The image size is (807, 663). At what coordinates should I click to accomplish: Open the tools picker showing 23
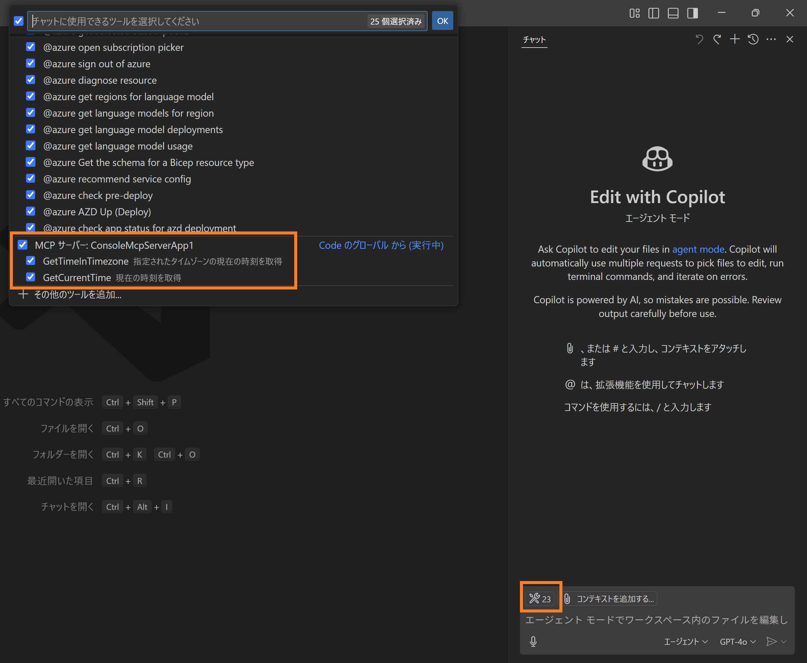point(540,598)
